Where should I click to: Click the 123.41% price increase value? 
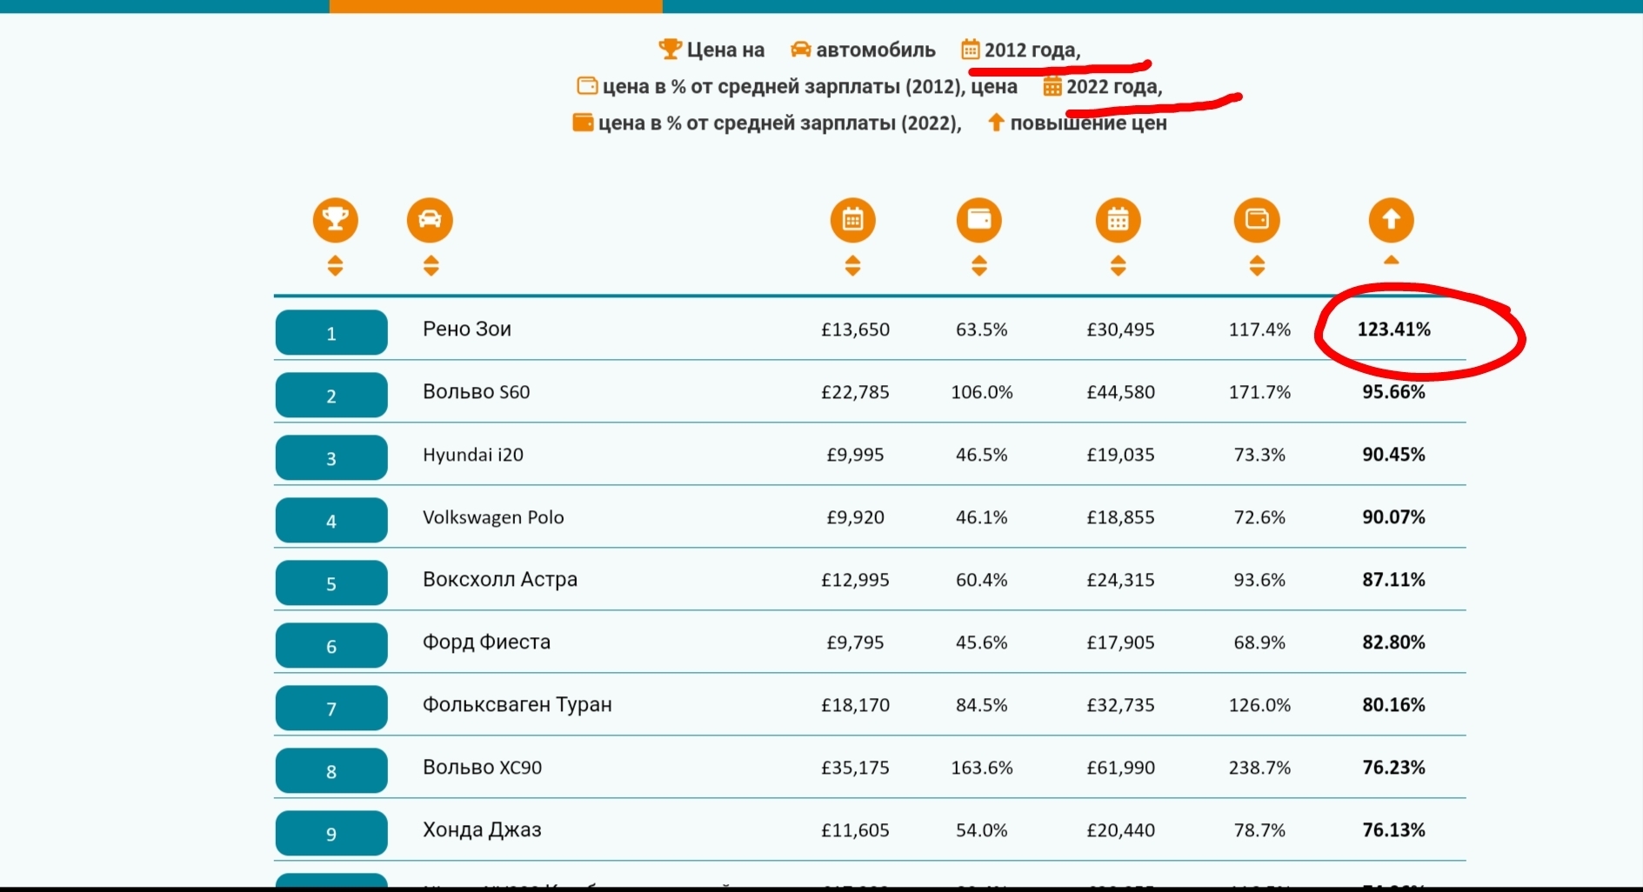[1393, 330]
